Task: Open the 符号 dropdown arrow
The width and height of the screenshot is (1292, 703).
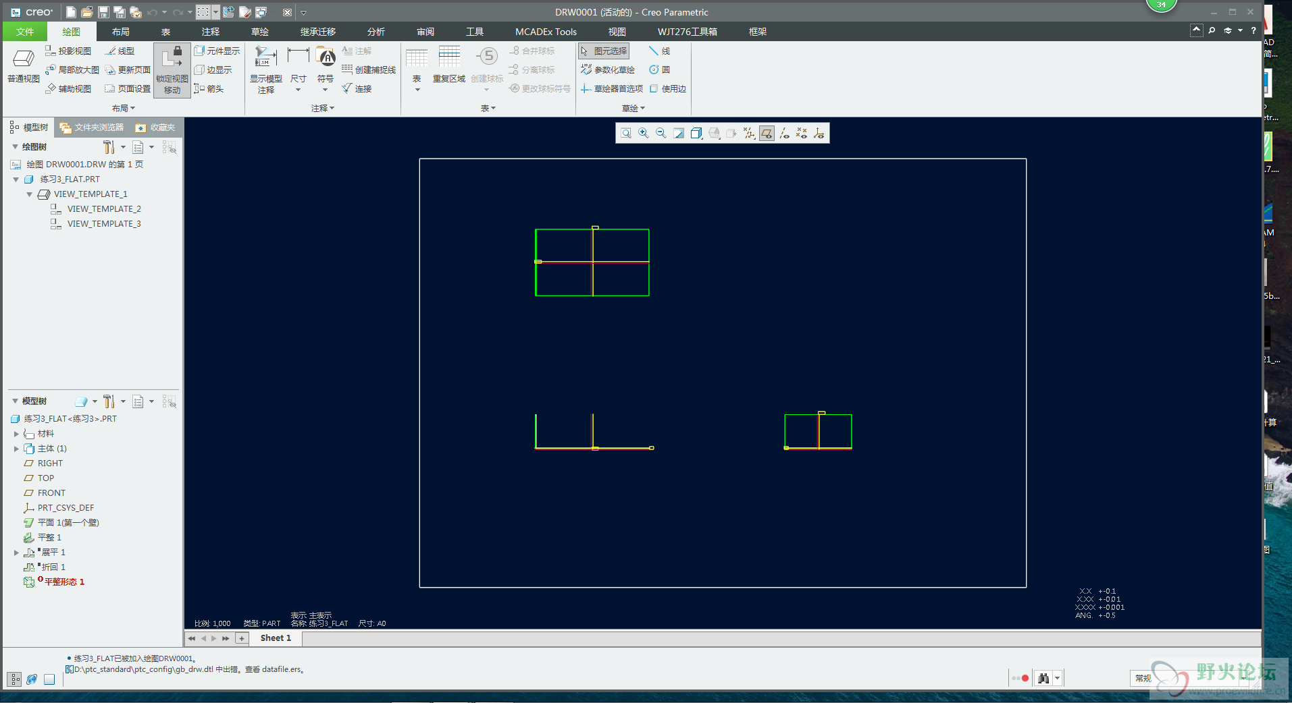Action: [326, 90]
